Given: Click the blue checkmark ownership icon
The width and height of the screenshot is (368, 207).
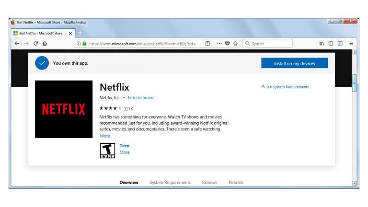Looking at the screenshot, I should [42, 63].
